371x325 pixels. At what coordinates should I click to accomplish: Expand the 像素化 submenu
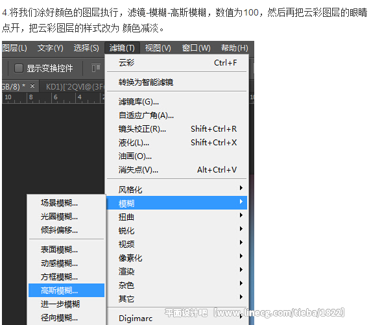tap(177, 258)
